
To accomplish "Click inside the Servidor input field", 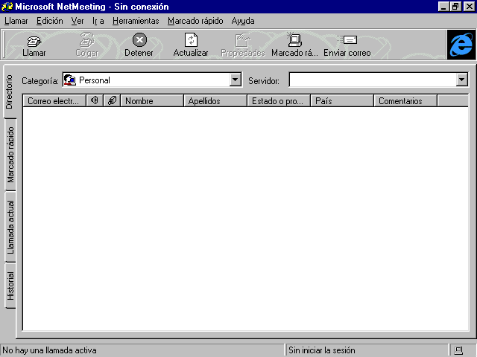I will coord(373,80).
